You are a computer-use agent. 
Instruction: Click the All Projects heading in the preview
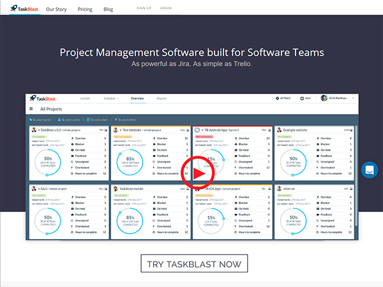click(x=51, y=109)
